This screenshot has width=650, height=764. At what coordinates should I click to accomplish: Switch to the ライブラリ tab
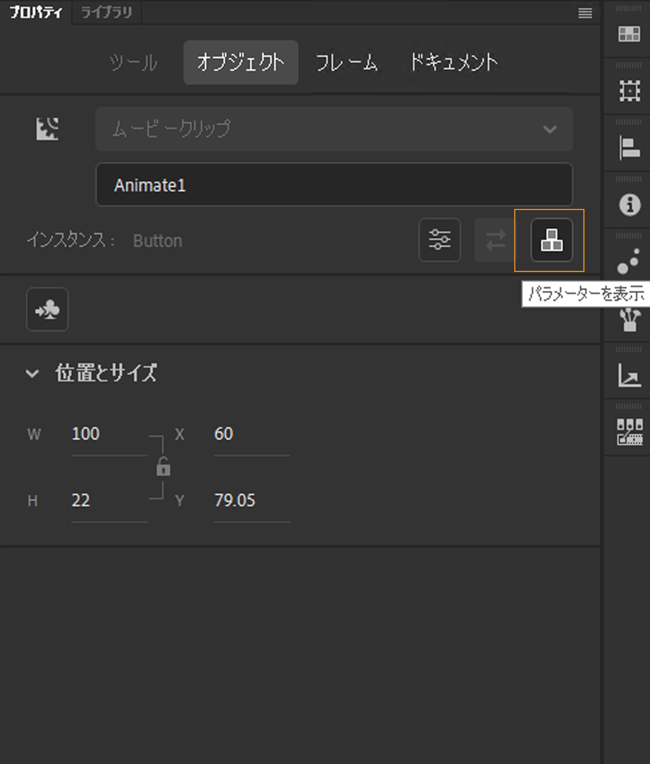106,12
